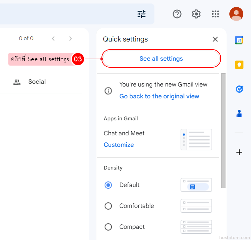Screen dimensions: 251x240
Task: Select Default density radio button
Action: click(x=108, y=185)
